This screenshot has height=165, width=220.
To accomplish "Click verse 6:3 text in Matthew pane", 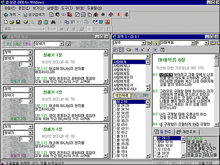I will pos(183,116).
